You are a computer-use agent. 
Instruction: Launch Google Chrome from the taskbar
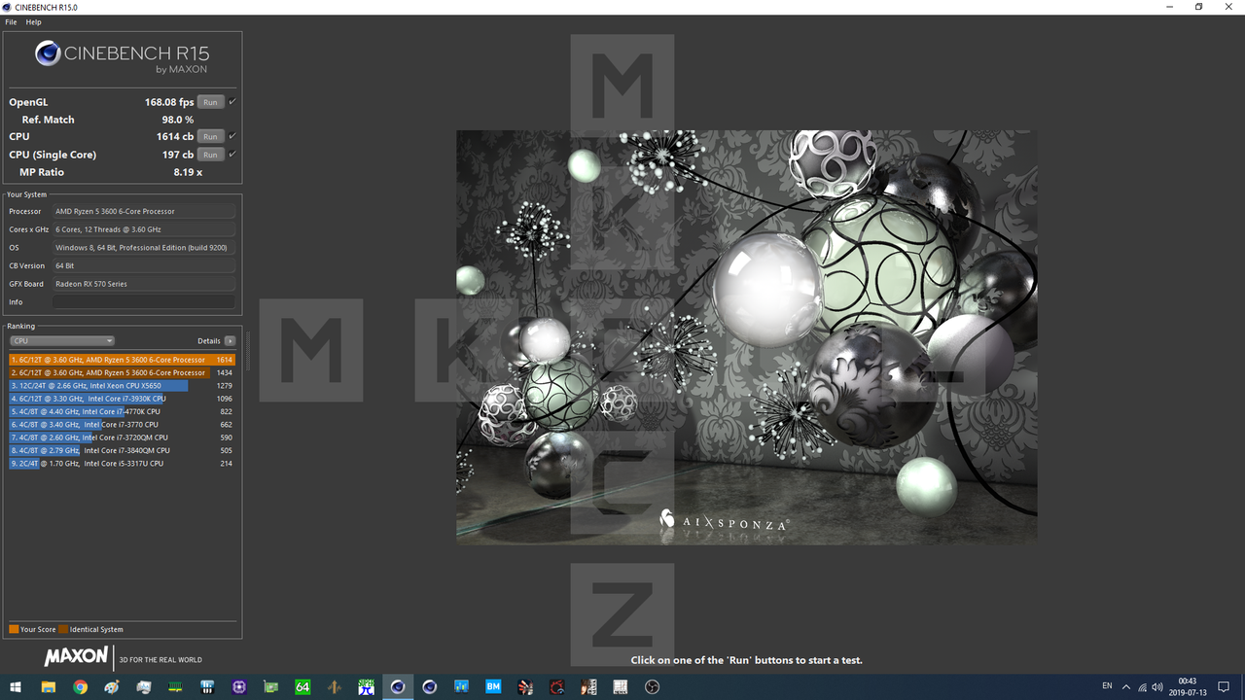80,686
